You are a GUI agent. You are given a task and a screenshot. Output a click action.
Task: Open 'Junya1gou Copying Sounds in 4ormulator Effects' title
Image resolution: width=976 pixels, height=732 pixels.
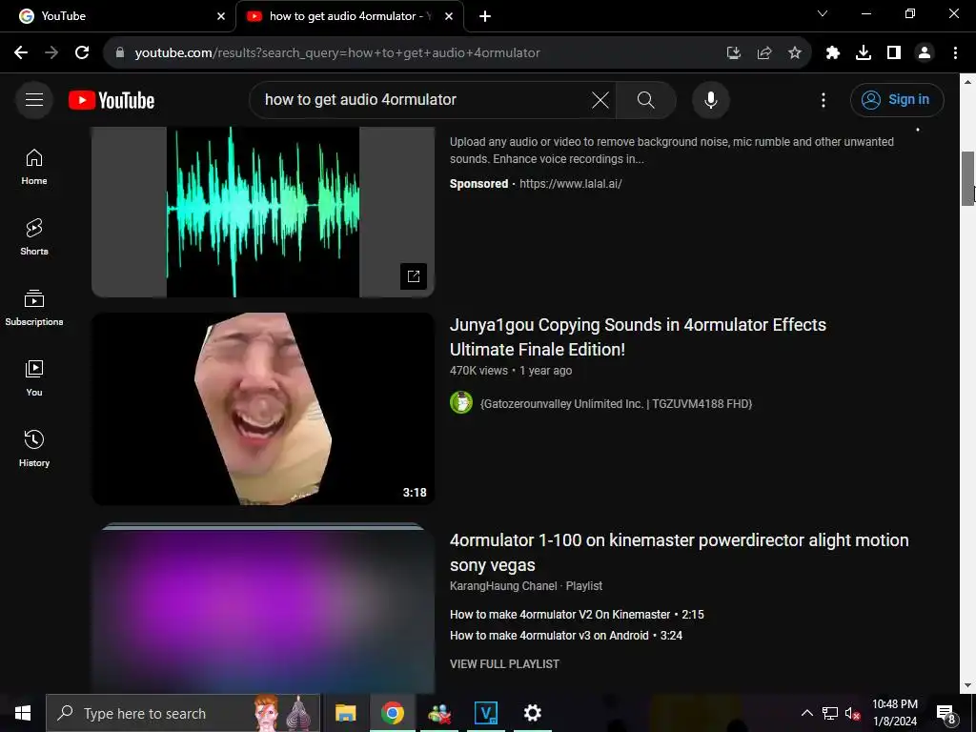pos(638,336)
